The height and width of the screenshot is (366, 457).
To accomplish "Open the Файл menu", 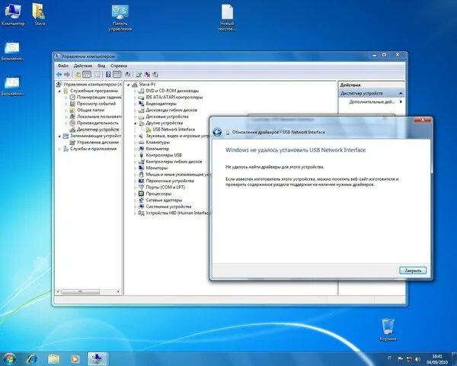I will [63, 66].
